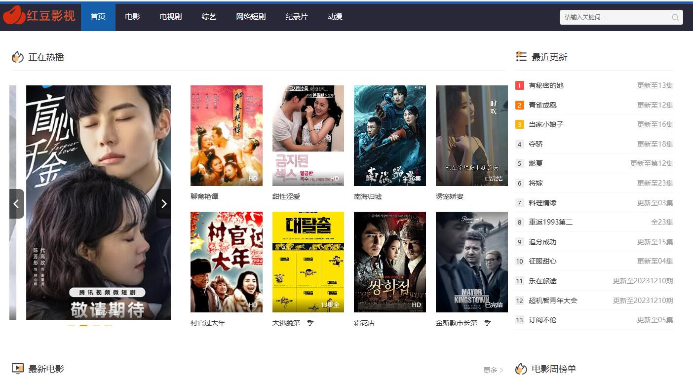Open 追分成功 in recent updates
The width and height of the screenshot is (693, 381).
click(x=542, y=242)
